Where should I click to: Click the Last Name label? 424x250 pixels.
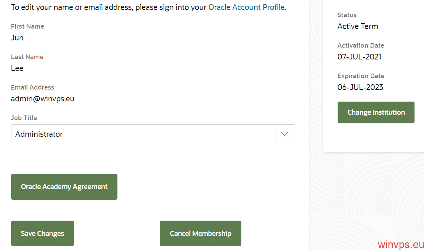[x=27, y=57]
